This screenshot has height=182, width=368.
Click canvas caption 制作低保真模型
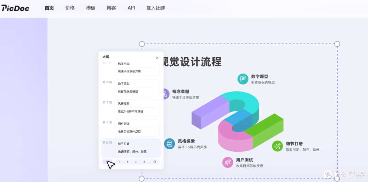263,82
